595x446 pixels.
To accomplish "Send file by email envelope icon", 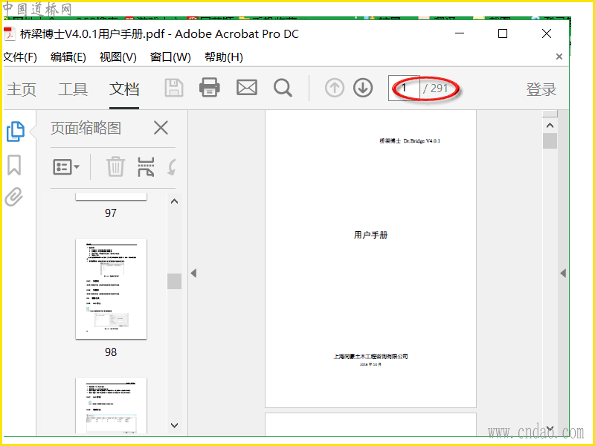I will (247, 88).
